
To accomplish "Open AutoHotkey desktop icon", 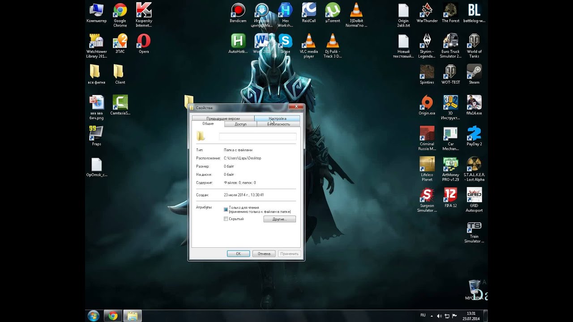I will click(238, 44).
